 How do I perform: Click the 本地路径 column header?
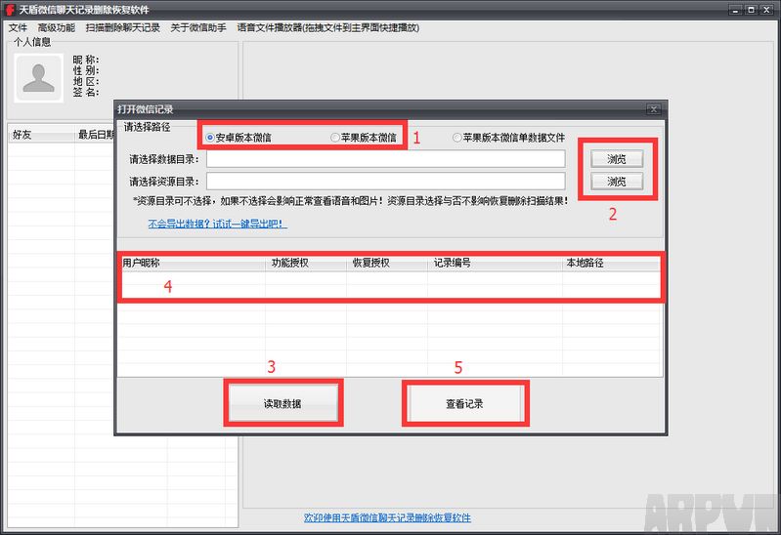(x=612, y=263)
